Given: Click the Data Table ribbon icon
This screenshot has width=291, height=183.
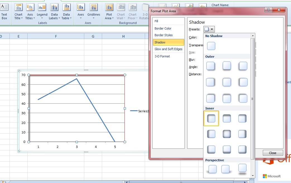Looking at the screenshot, I should pos(66,12).
